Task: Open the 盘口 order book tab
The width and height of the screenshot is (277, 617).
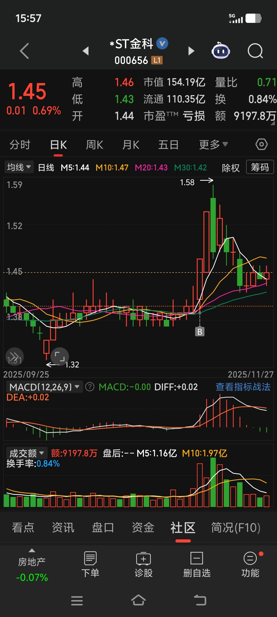Action: [103, 528]
